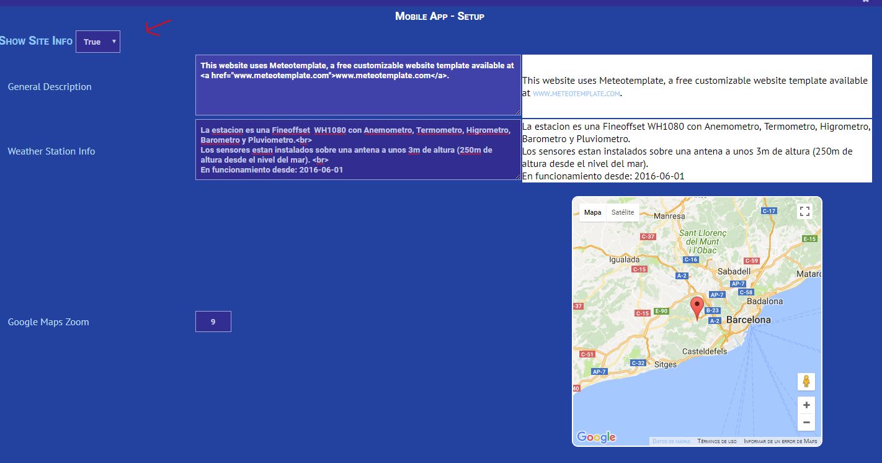Click the E-90 road sign on the map
Screen dimensions: 882x463
click(661, 311)
